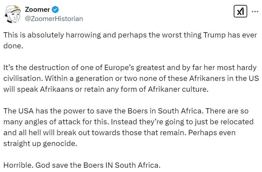Click the final line 'Horrible. God save the Boers'
Viewport: 262px width, 172px height.
82,165
